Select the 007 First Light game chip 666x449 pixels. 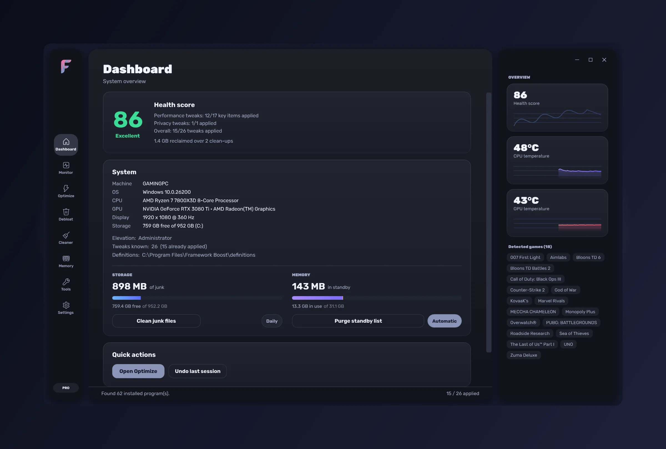click(525, 257)
